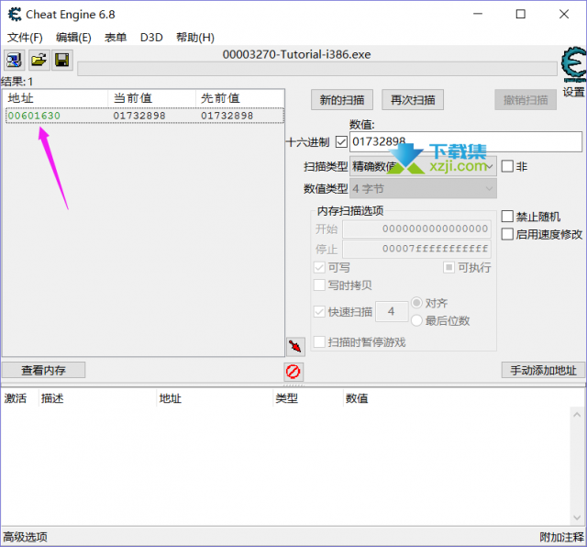
Task: Click the 查看内存 memory view button
Action: pos(43,370)
